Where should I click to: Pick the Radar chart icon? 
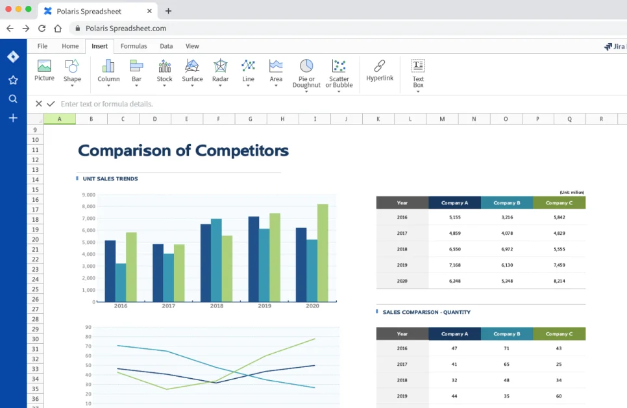tap(220, 66)
